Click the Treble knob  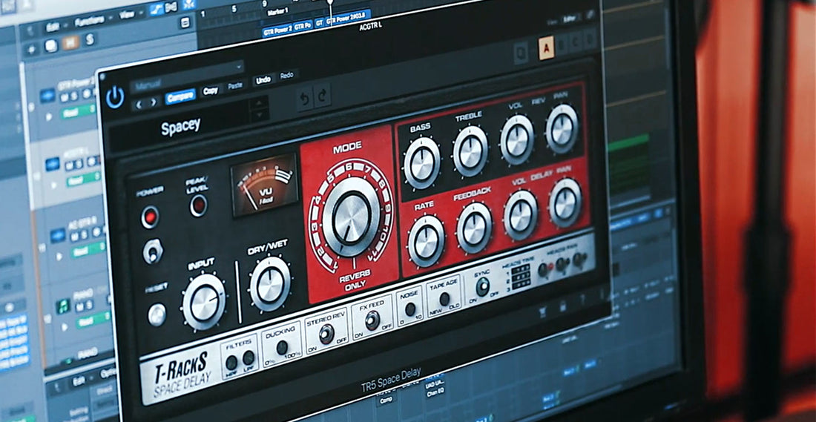pos(470,151)
